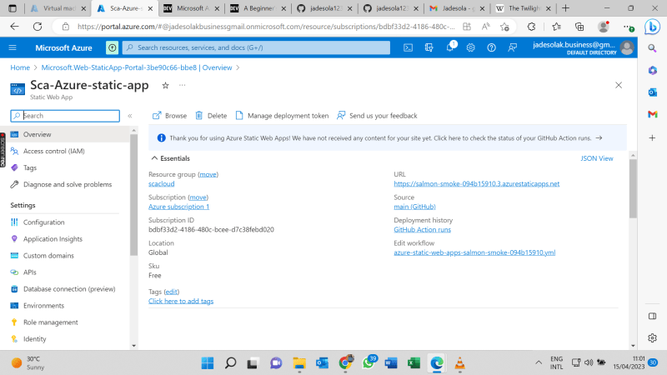Open the more options ellipsis beside the title
The height and width of the screenshot is (375, 667).
182,86
